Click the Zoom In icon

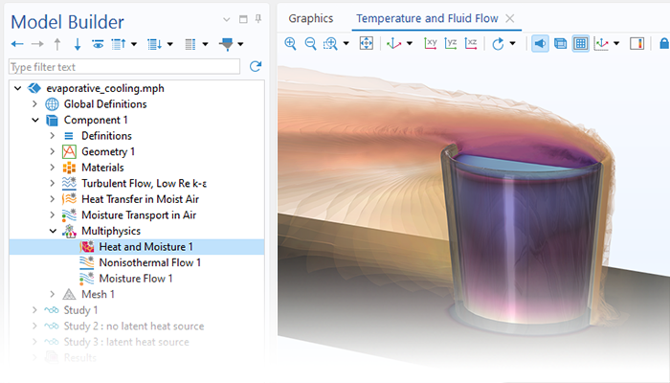[x=291, y=43]
